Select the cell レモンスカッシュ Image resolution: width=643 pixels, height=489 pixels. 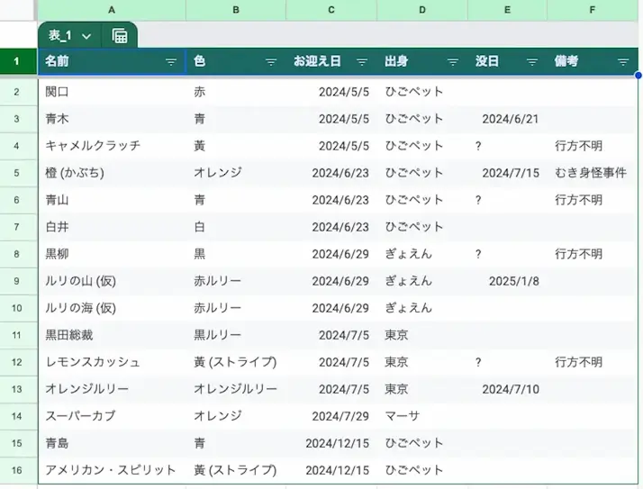click(x=112, y=362)
